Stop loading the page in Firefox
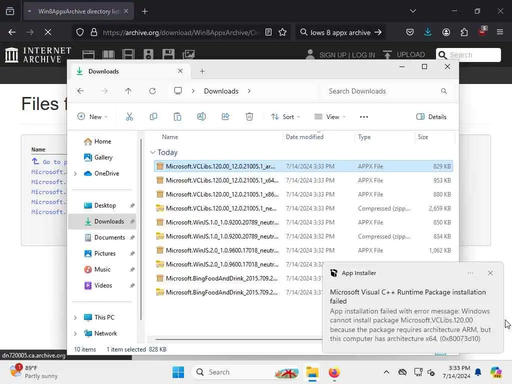Viewport: 512px width, 384px height. (x=48, y=32)
